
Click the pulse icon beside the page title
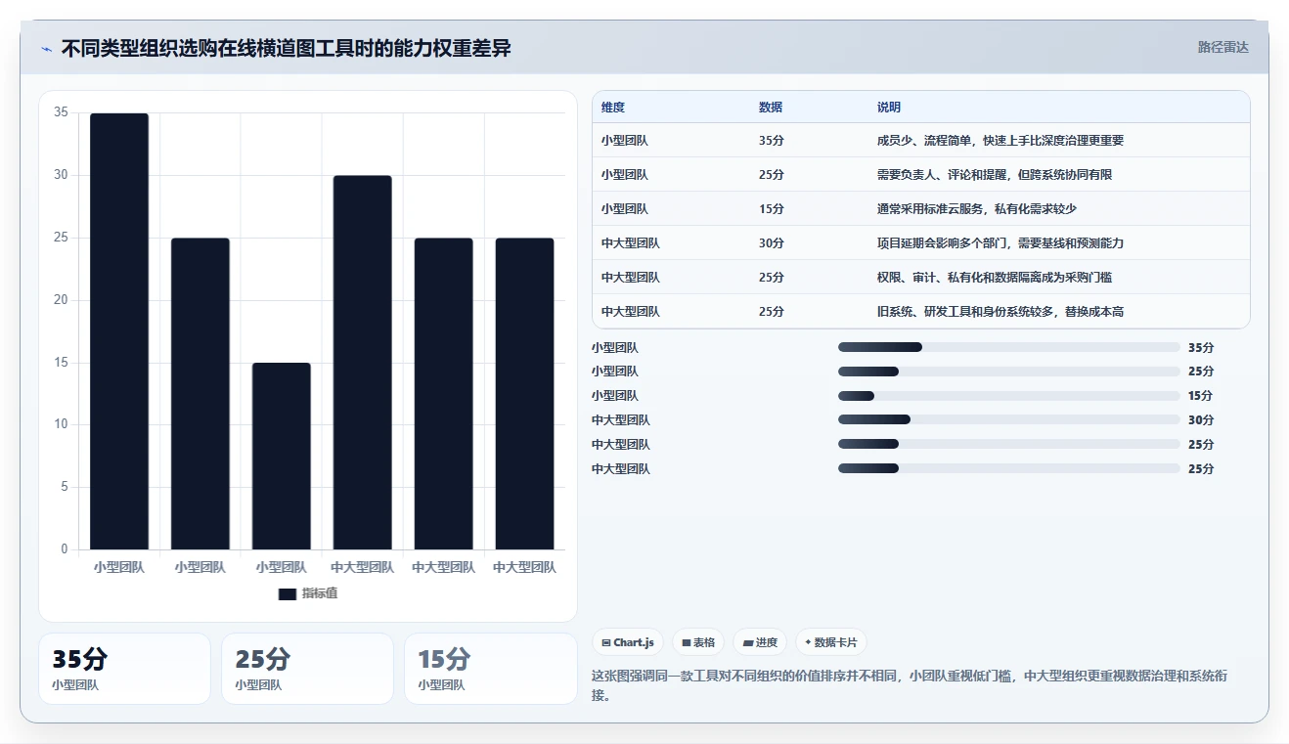point(46,49)
